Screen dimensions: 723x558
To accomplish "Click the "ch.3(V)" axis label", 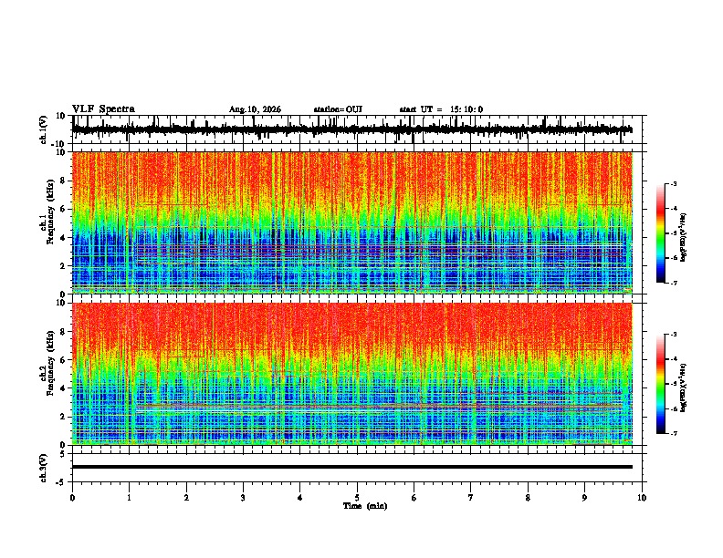I will (x=44, y=469).
